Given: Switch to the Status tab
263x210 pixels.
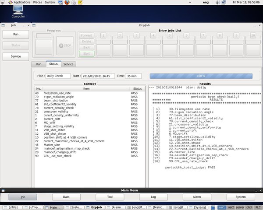Looking at the screenshot, I should [x=53, y=64].
